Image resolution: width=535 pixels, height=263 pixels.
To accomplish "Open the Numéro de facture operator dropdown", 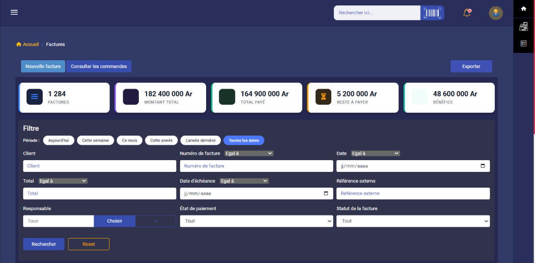I will click(x=249, y=154).
